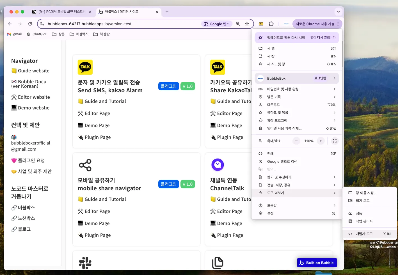Viewport: 398px width, 275px height.
Task: Open the 책 출판 bookmark folder
Action: click(x=101, y=34)
